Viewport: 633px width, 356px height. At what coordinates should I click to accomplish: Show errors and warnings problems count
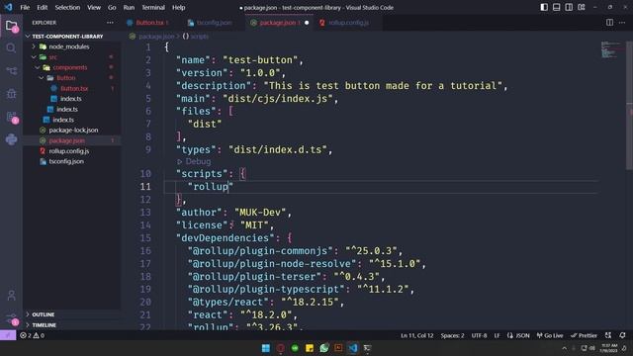click(x=33, y=335)
